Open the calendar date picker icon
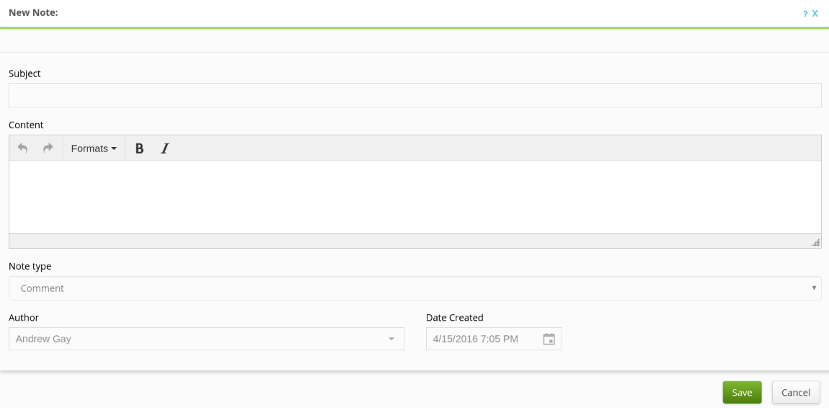This screenshot has width=829, height=408. [x=549, y=339]
